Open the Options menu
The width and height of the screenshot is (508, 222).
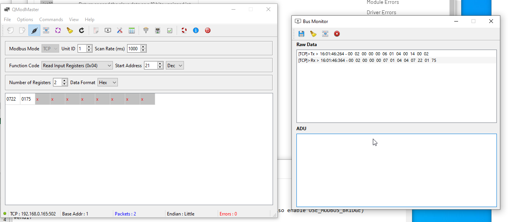(x=25, y=19)
